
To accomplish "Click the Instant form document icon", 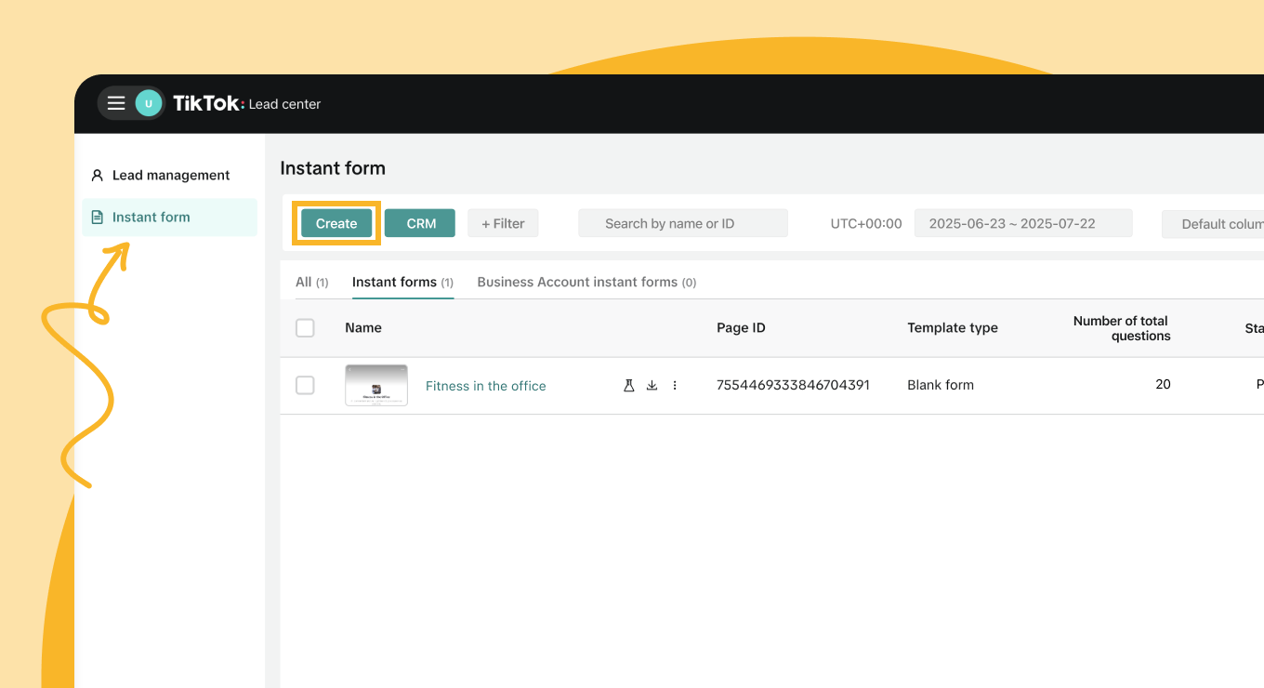I will pyautogui.click(x=97, y=218).
